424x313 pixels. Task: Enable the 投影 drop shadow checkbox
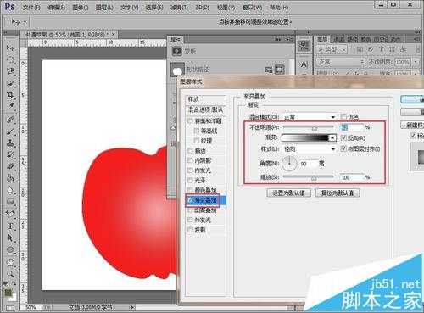[x=190, y=230]
